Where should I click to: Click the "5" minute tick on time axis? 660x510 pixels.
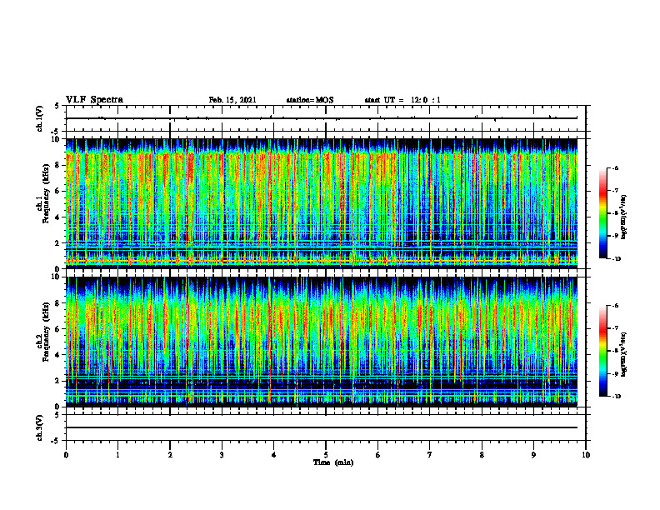coord(326,455)
